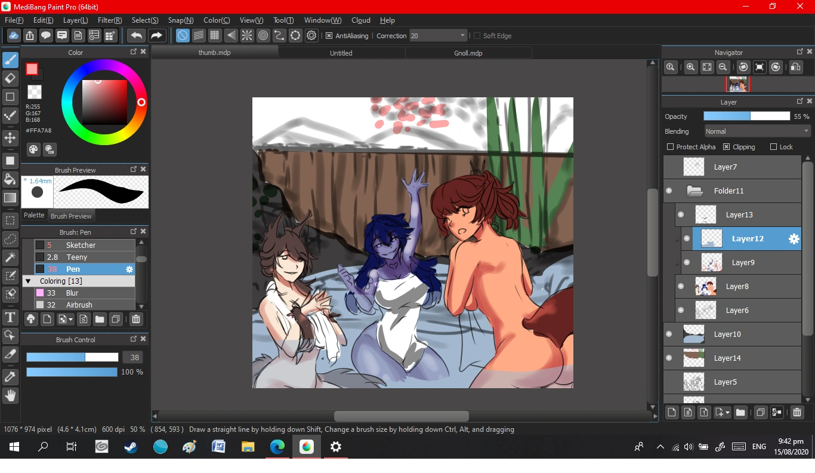Hide Folder11 using its visibility dot
Image resolution: width=815 pixels, height=473 pixels.
tap(669, 191)
